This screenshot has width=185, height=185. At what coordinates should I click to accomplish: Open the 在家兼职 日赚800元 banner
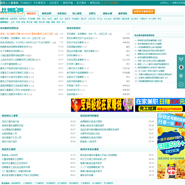pos(160,105)
